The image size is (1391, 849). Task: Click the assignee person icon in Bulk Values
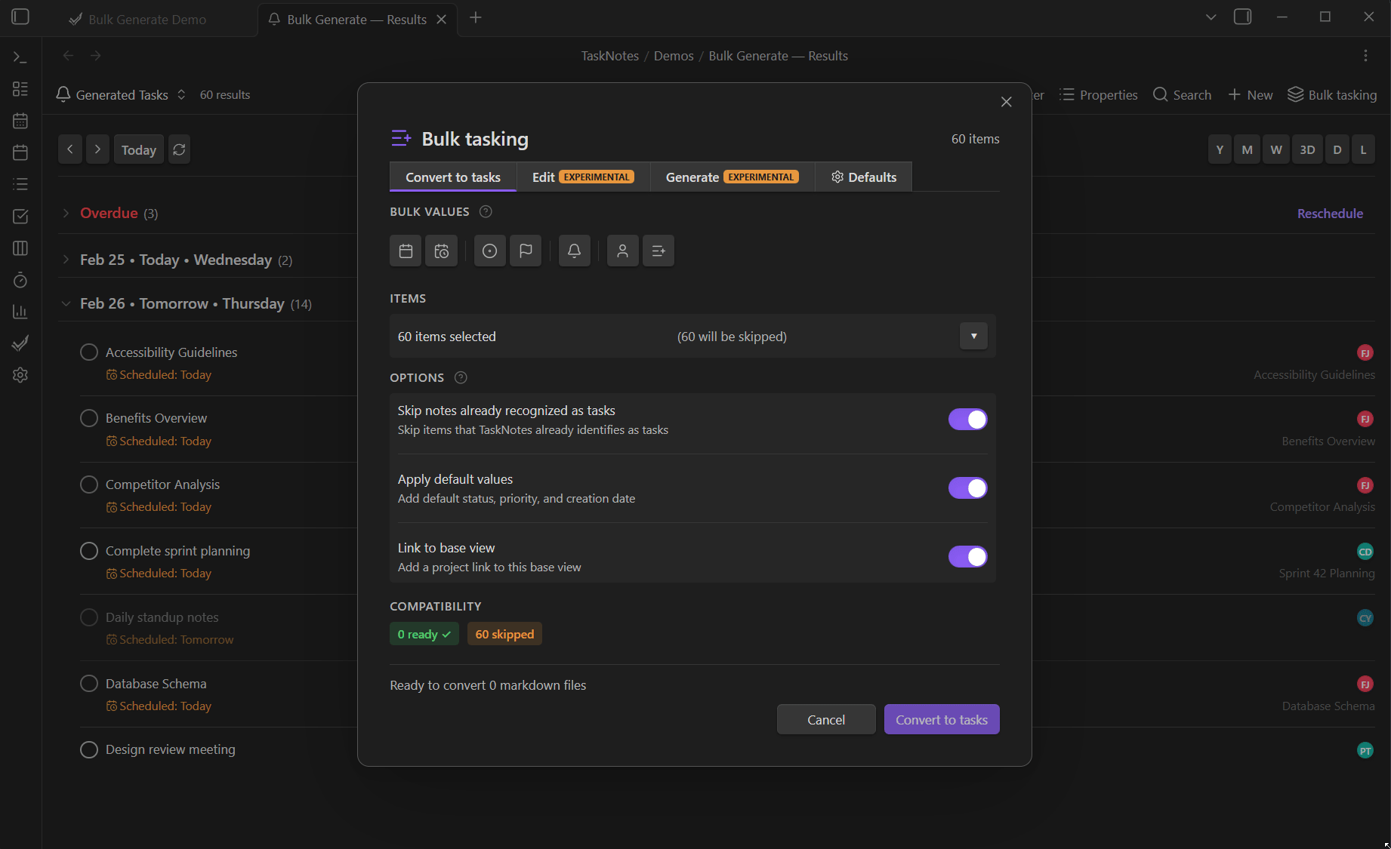(622, 251)
